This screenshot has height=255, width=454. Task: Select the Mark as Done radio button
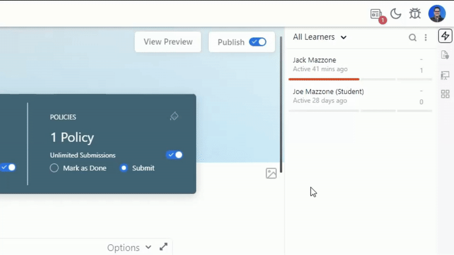tap(54, 168)
